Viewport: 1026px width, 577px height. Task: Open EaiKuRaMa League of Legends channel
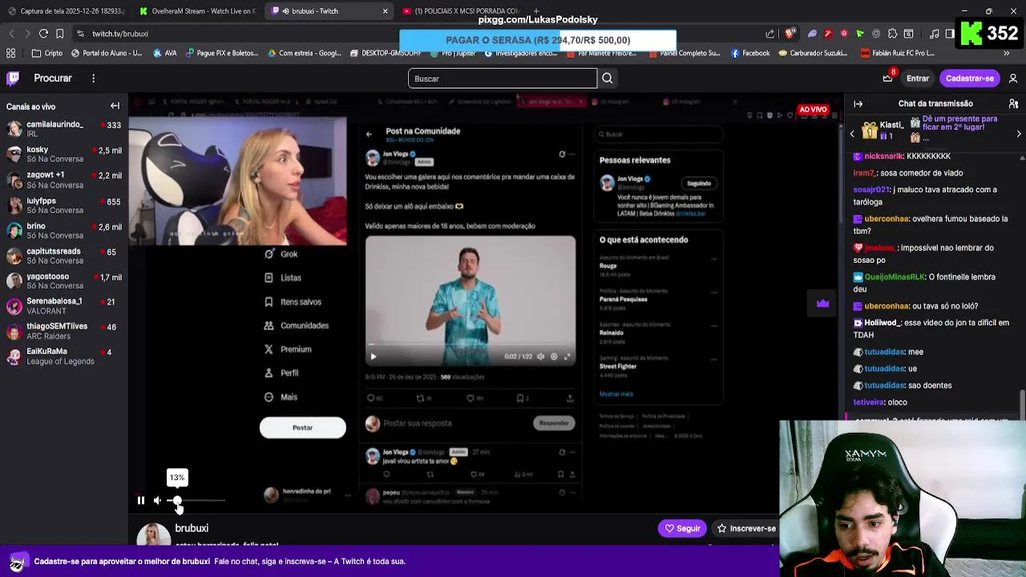click(x=64, y=356)
